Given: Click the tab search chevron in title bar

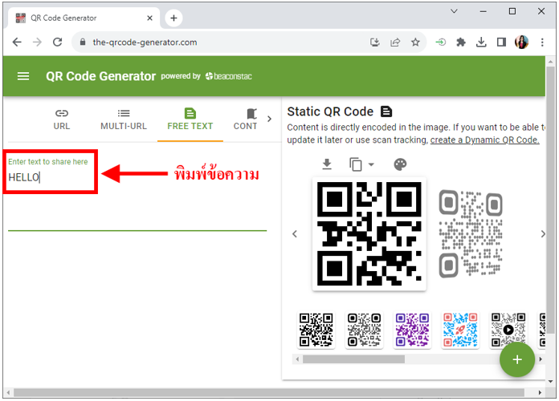Looking at the screenshot, I should click(x=454, y=11).
